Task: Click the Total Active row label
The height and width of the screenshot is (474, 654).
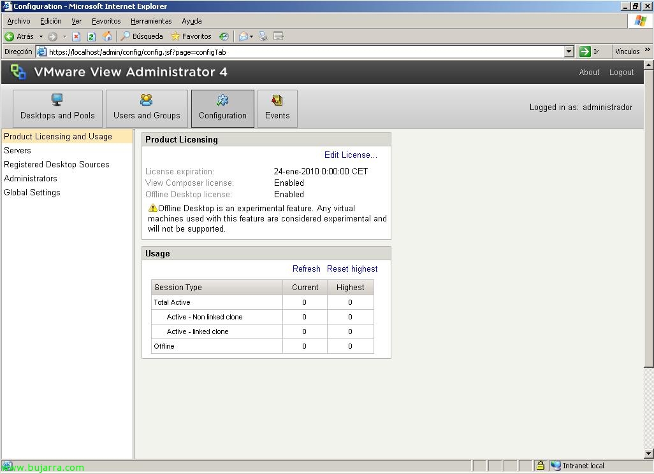Action: pyautogui.click(x=172, y=302)
